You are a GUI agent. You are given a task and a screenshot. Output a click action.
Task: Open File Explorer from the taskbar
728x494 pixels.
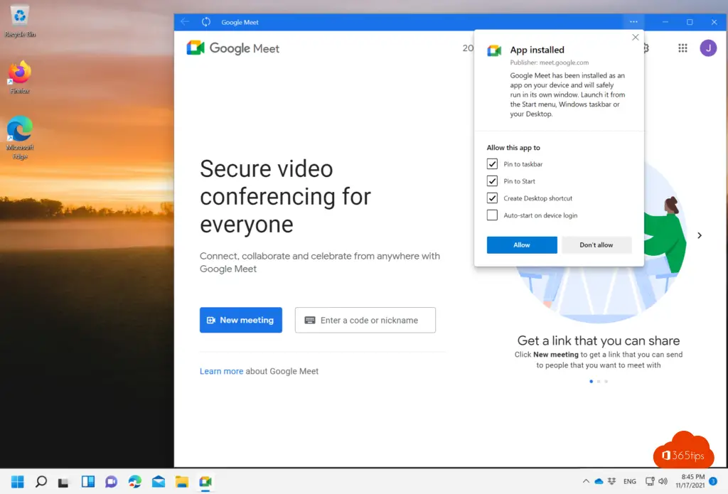coord(181,481)
